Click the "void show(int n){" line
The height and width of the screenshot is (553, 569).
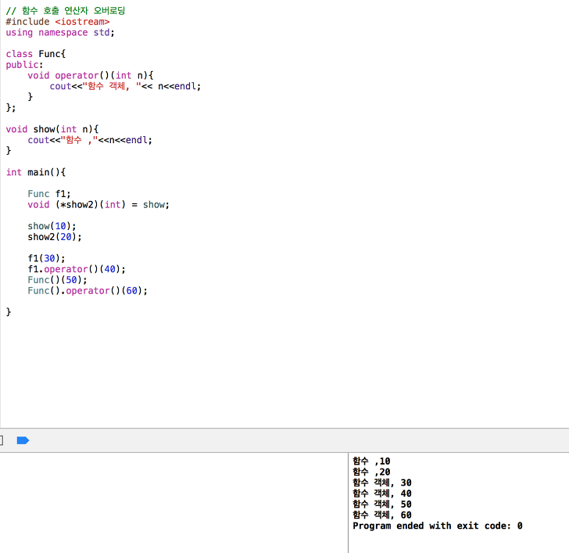[52, 129]
